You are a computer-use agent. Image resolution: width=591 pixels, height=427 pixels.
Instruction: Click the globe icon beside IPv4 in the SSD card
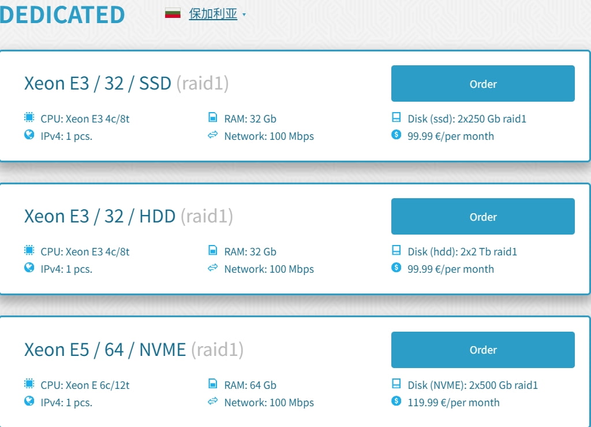tap(29, 135)
